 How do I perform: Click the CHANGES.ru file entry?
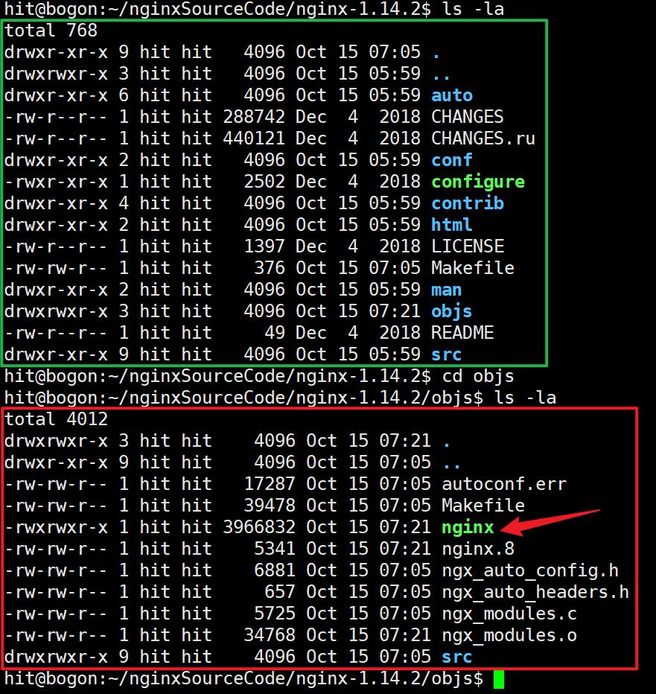pyautogui.click(x=483, y=138)
